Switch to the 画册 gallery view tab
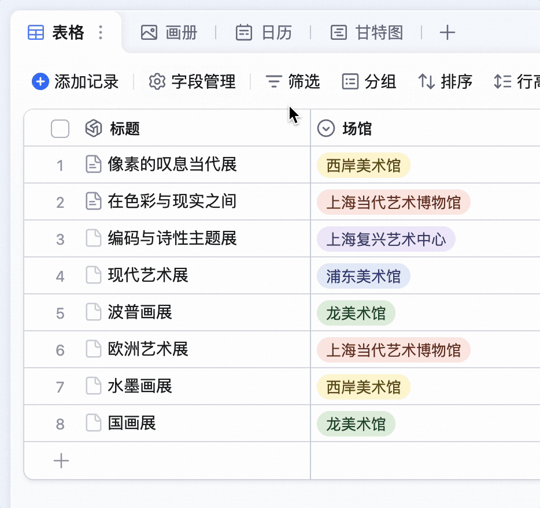Image resolution: width=540 pixels, height=508 pixels. 169,33
